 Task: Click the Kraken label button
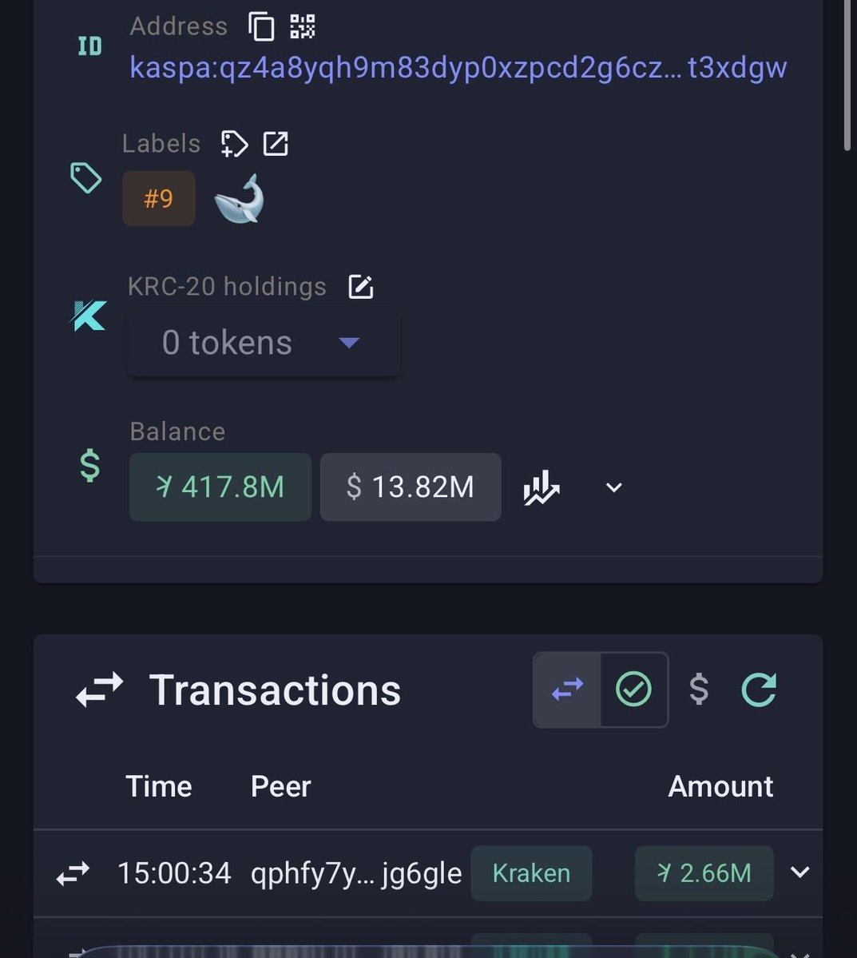(x=531, y=873)
